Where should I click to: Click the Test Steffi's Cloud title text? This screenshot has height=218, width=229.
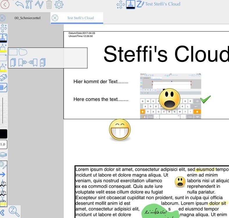pos(162,4)
